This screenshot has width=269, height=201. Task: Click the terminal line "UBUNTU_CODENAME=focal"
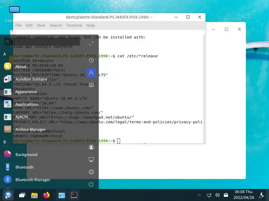point(38,136)
